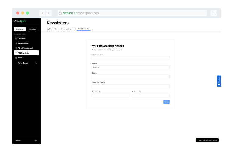The image size is (233, 152).
Task: Click the PostApex logo
Action: (x=20, y=21)
